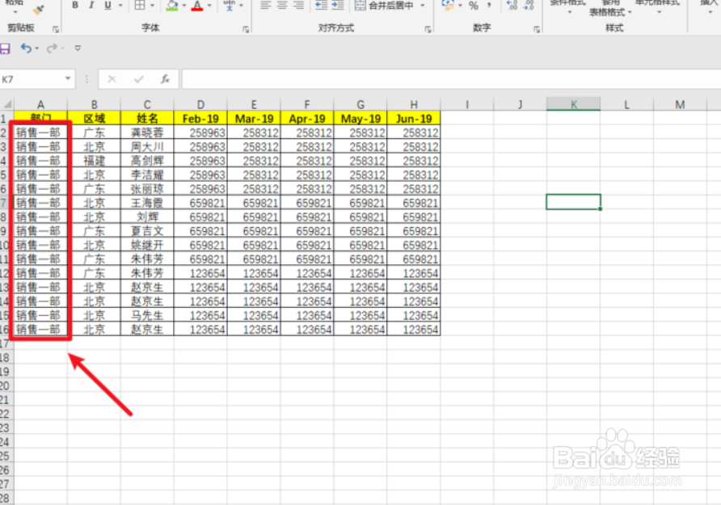
Task: Align text right
Action: [298, 5]
